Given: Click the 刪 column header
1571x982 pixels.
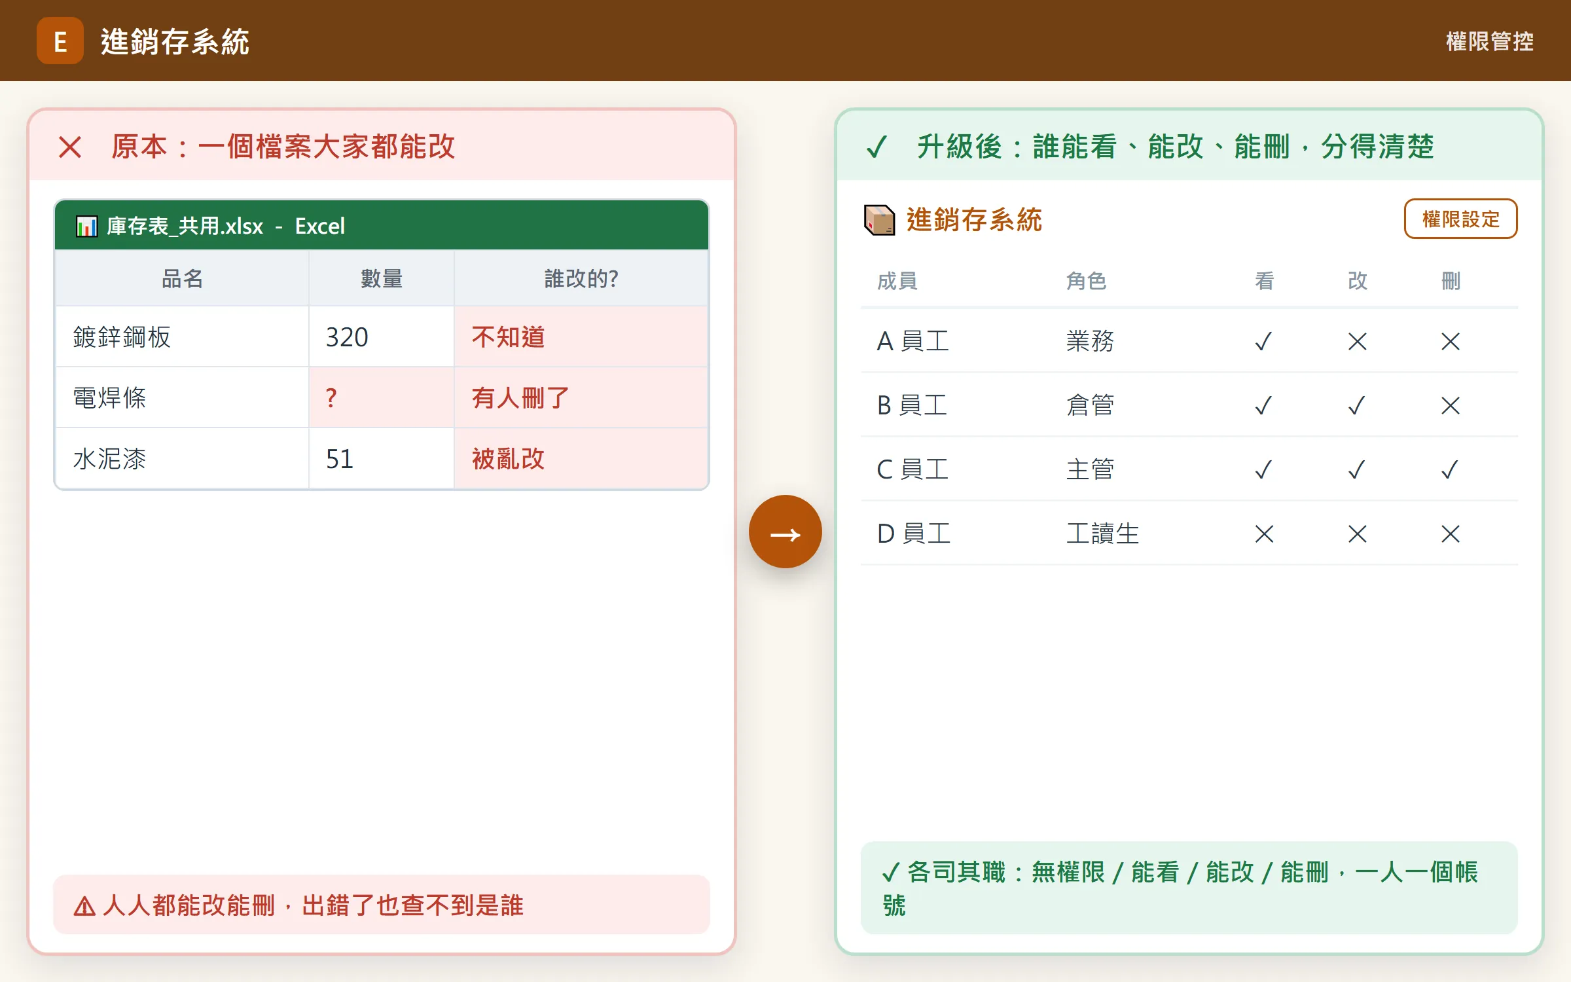Looking at the screenshot, I should (x=1451, y=281).
